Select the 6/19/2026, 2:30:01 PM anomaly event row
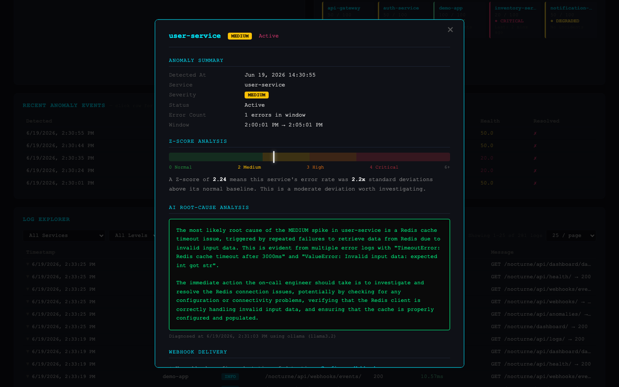The image size is (619, 387). pyautogui.click(x=309, y=183)
